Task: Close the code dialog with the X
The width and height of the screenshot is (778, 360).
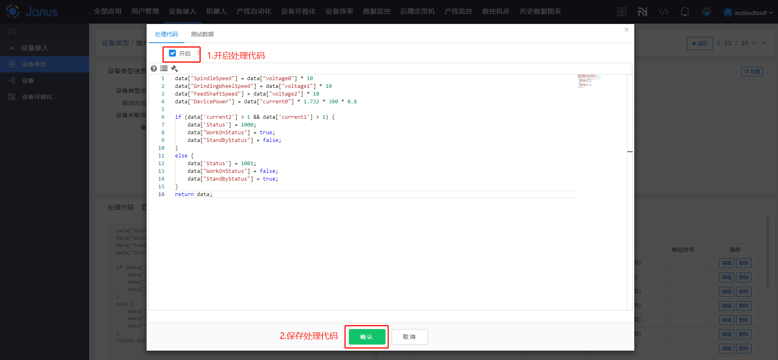Action: click(627, 30)
